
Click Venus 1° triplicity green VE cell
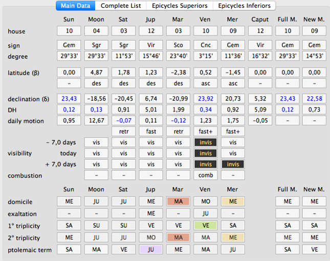point(206,225)
